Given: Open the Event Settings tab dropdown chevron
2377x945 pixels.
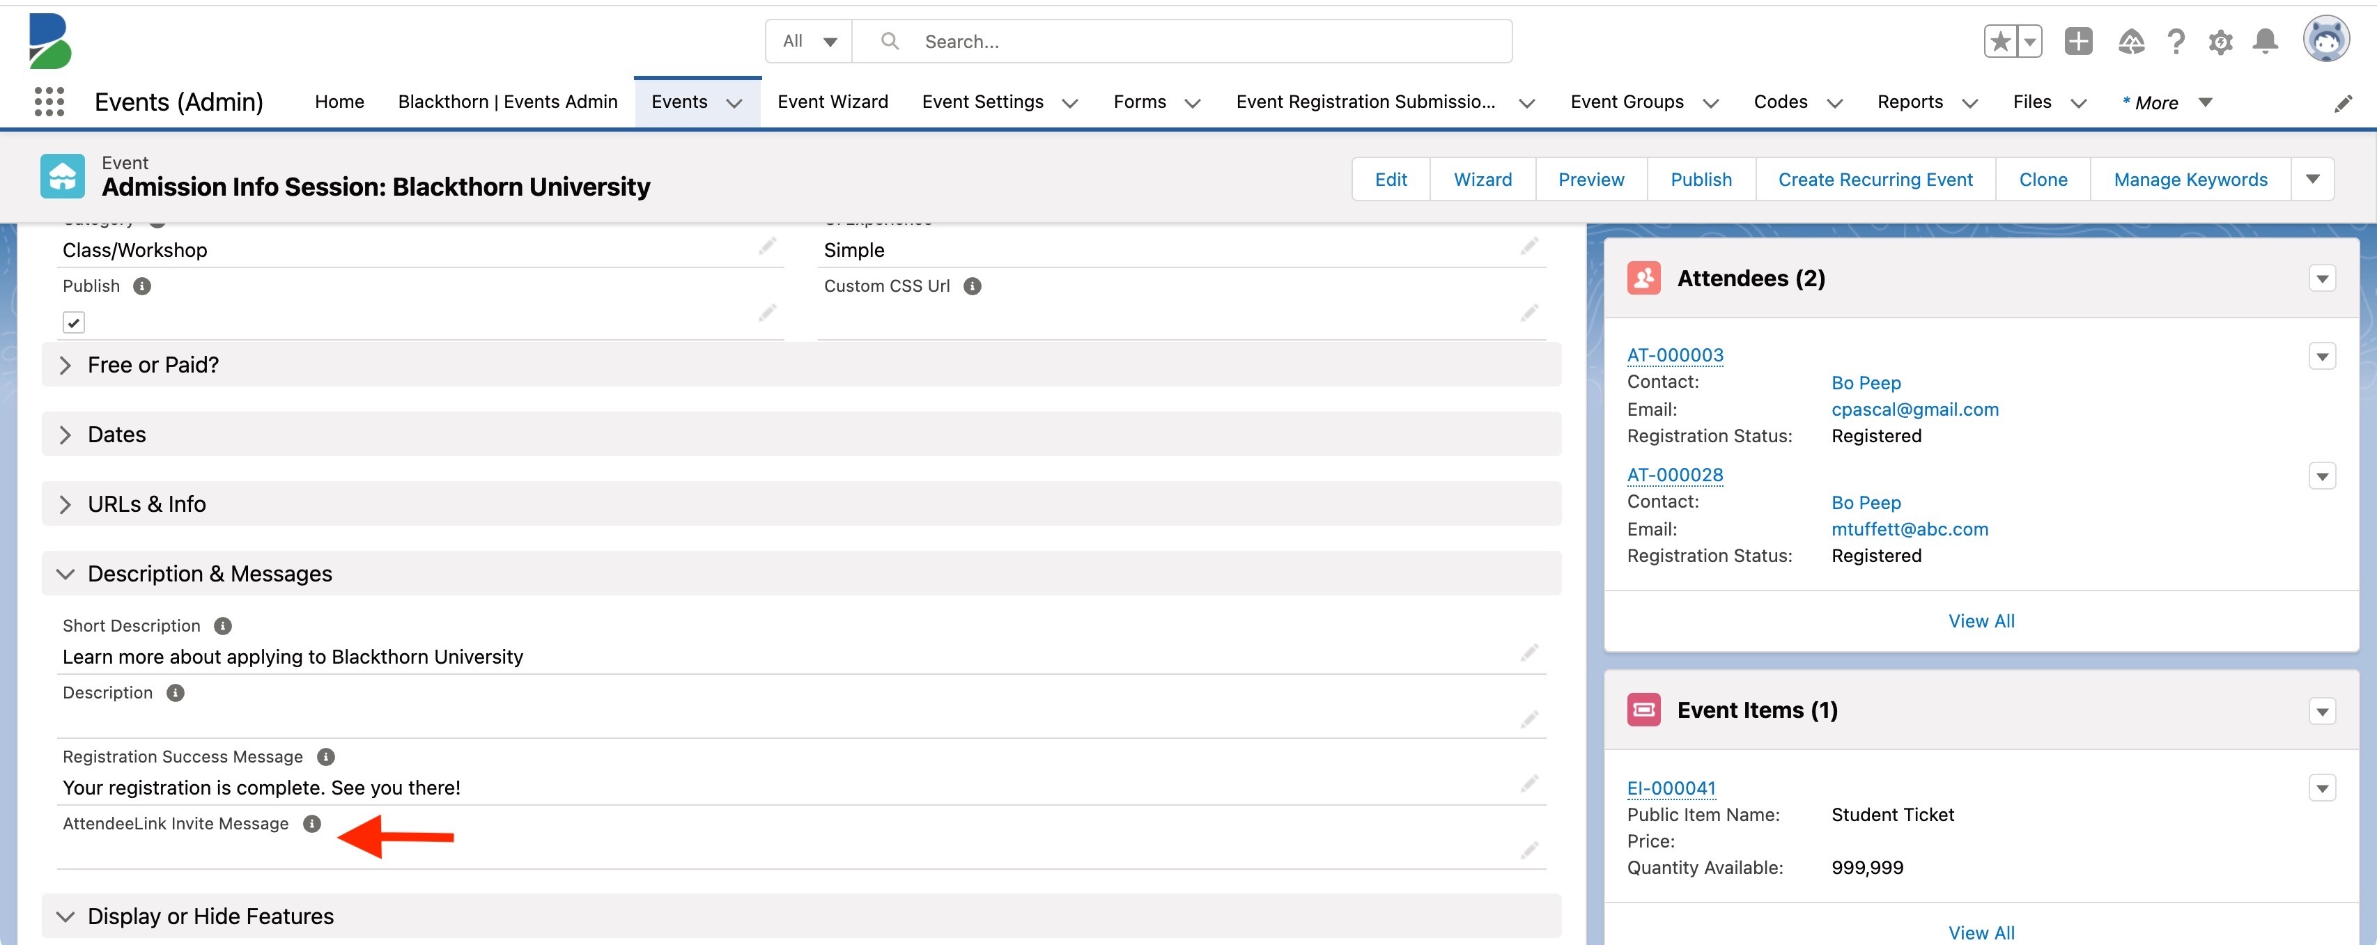Looking at the screenshot, I should pos(1070,103).
